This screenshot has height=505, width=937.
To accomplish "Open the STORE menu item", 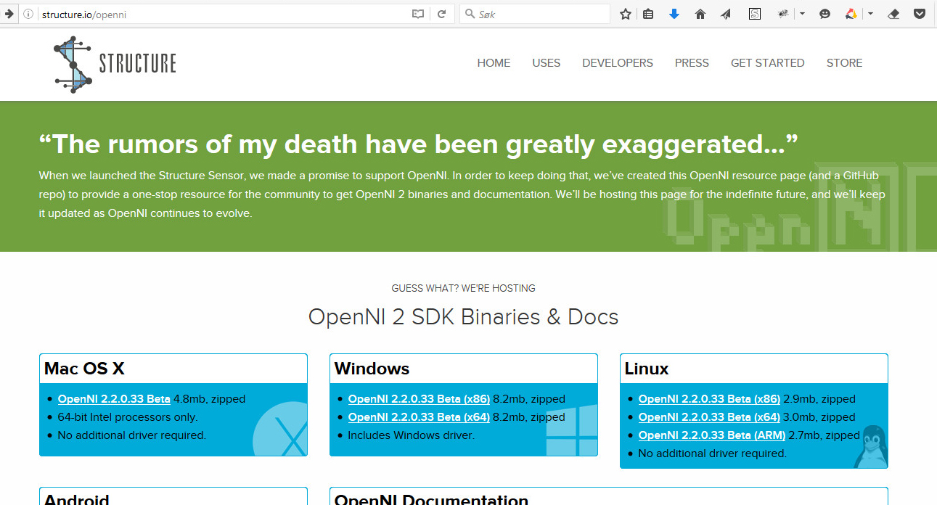I will click(844, 63).
